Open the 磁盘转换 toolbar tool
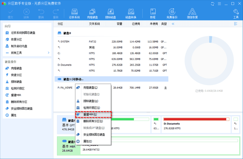The image size is (243, 159). click(131, 14)
